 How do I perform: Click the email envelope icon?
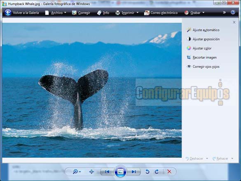147,13
